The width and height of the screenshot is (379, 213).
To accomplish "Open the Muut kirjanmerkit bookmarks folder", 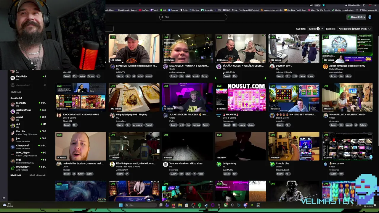I will 369,10.
